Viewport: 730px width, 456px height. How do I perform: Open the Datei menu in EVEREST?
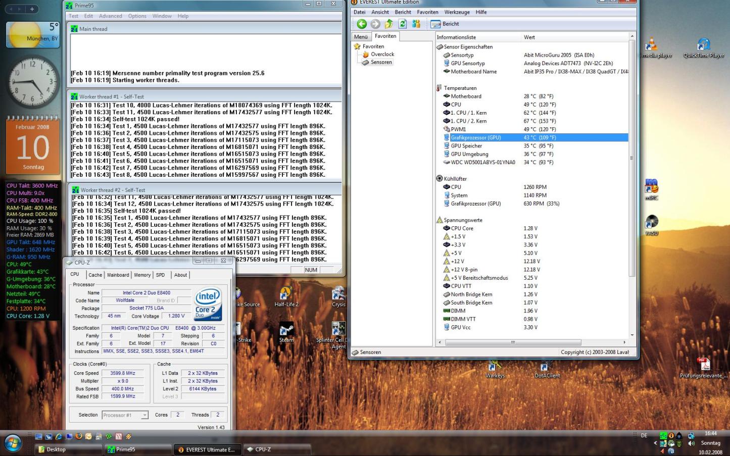[x=359, y=12]
